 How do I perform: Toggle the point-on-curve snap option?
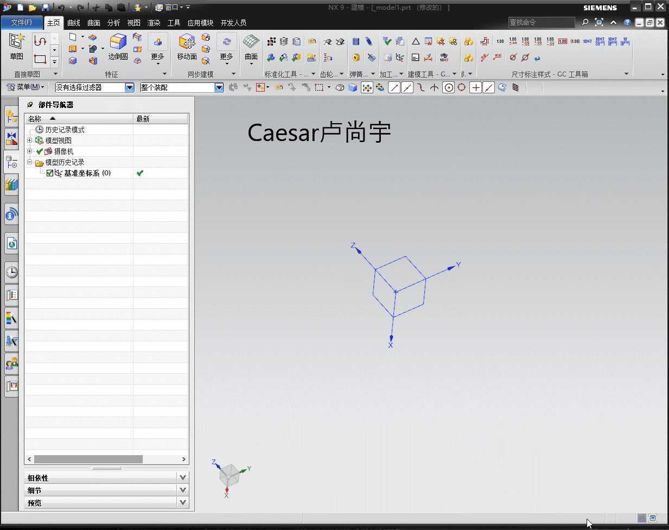pyautogui.click(x=489, y=87)
